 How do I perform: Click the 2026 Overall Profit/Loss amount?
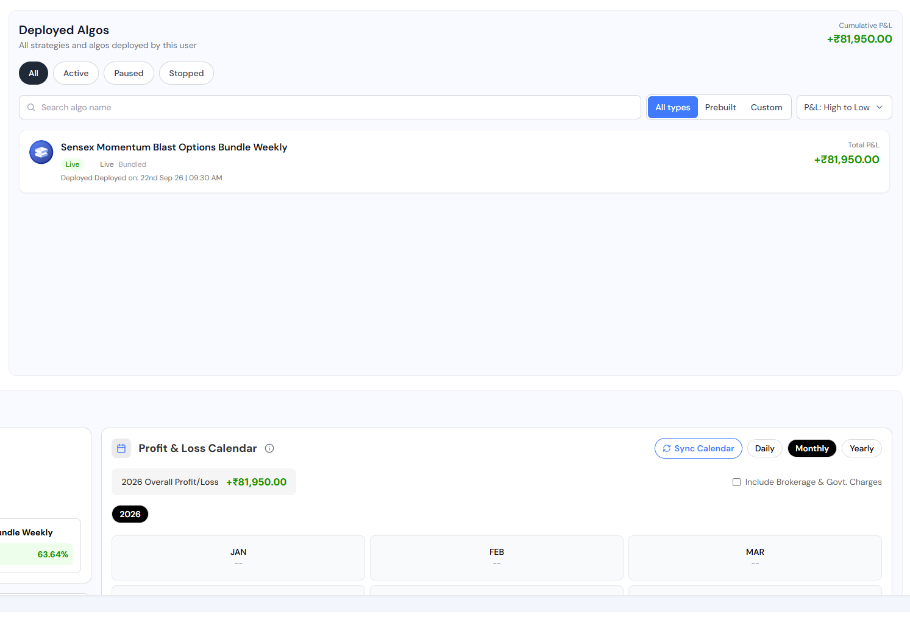(x=256, y=482)
